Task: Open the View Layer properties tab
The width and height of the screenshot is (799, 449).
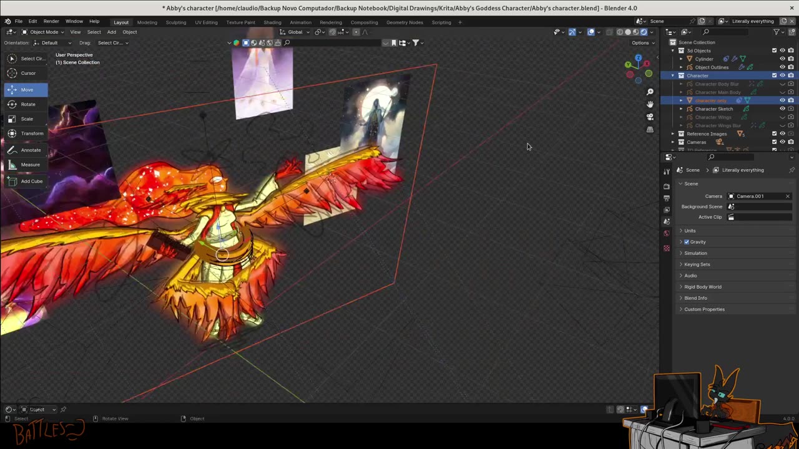Action: tap(667, 210)
